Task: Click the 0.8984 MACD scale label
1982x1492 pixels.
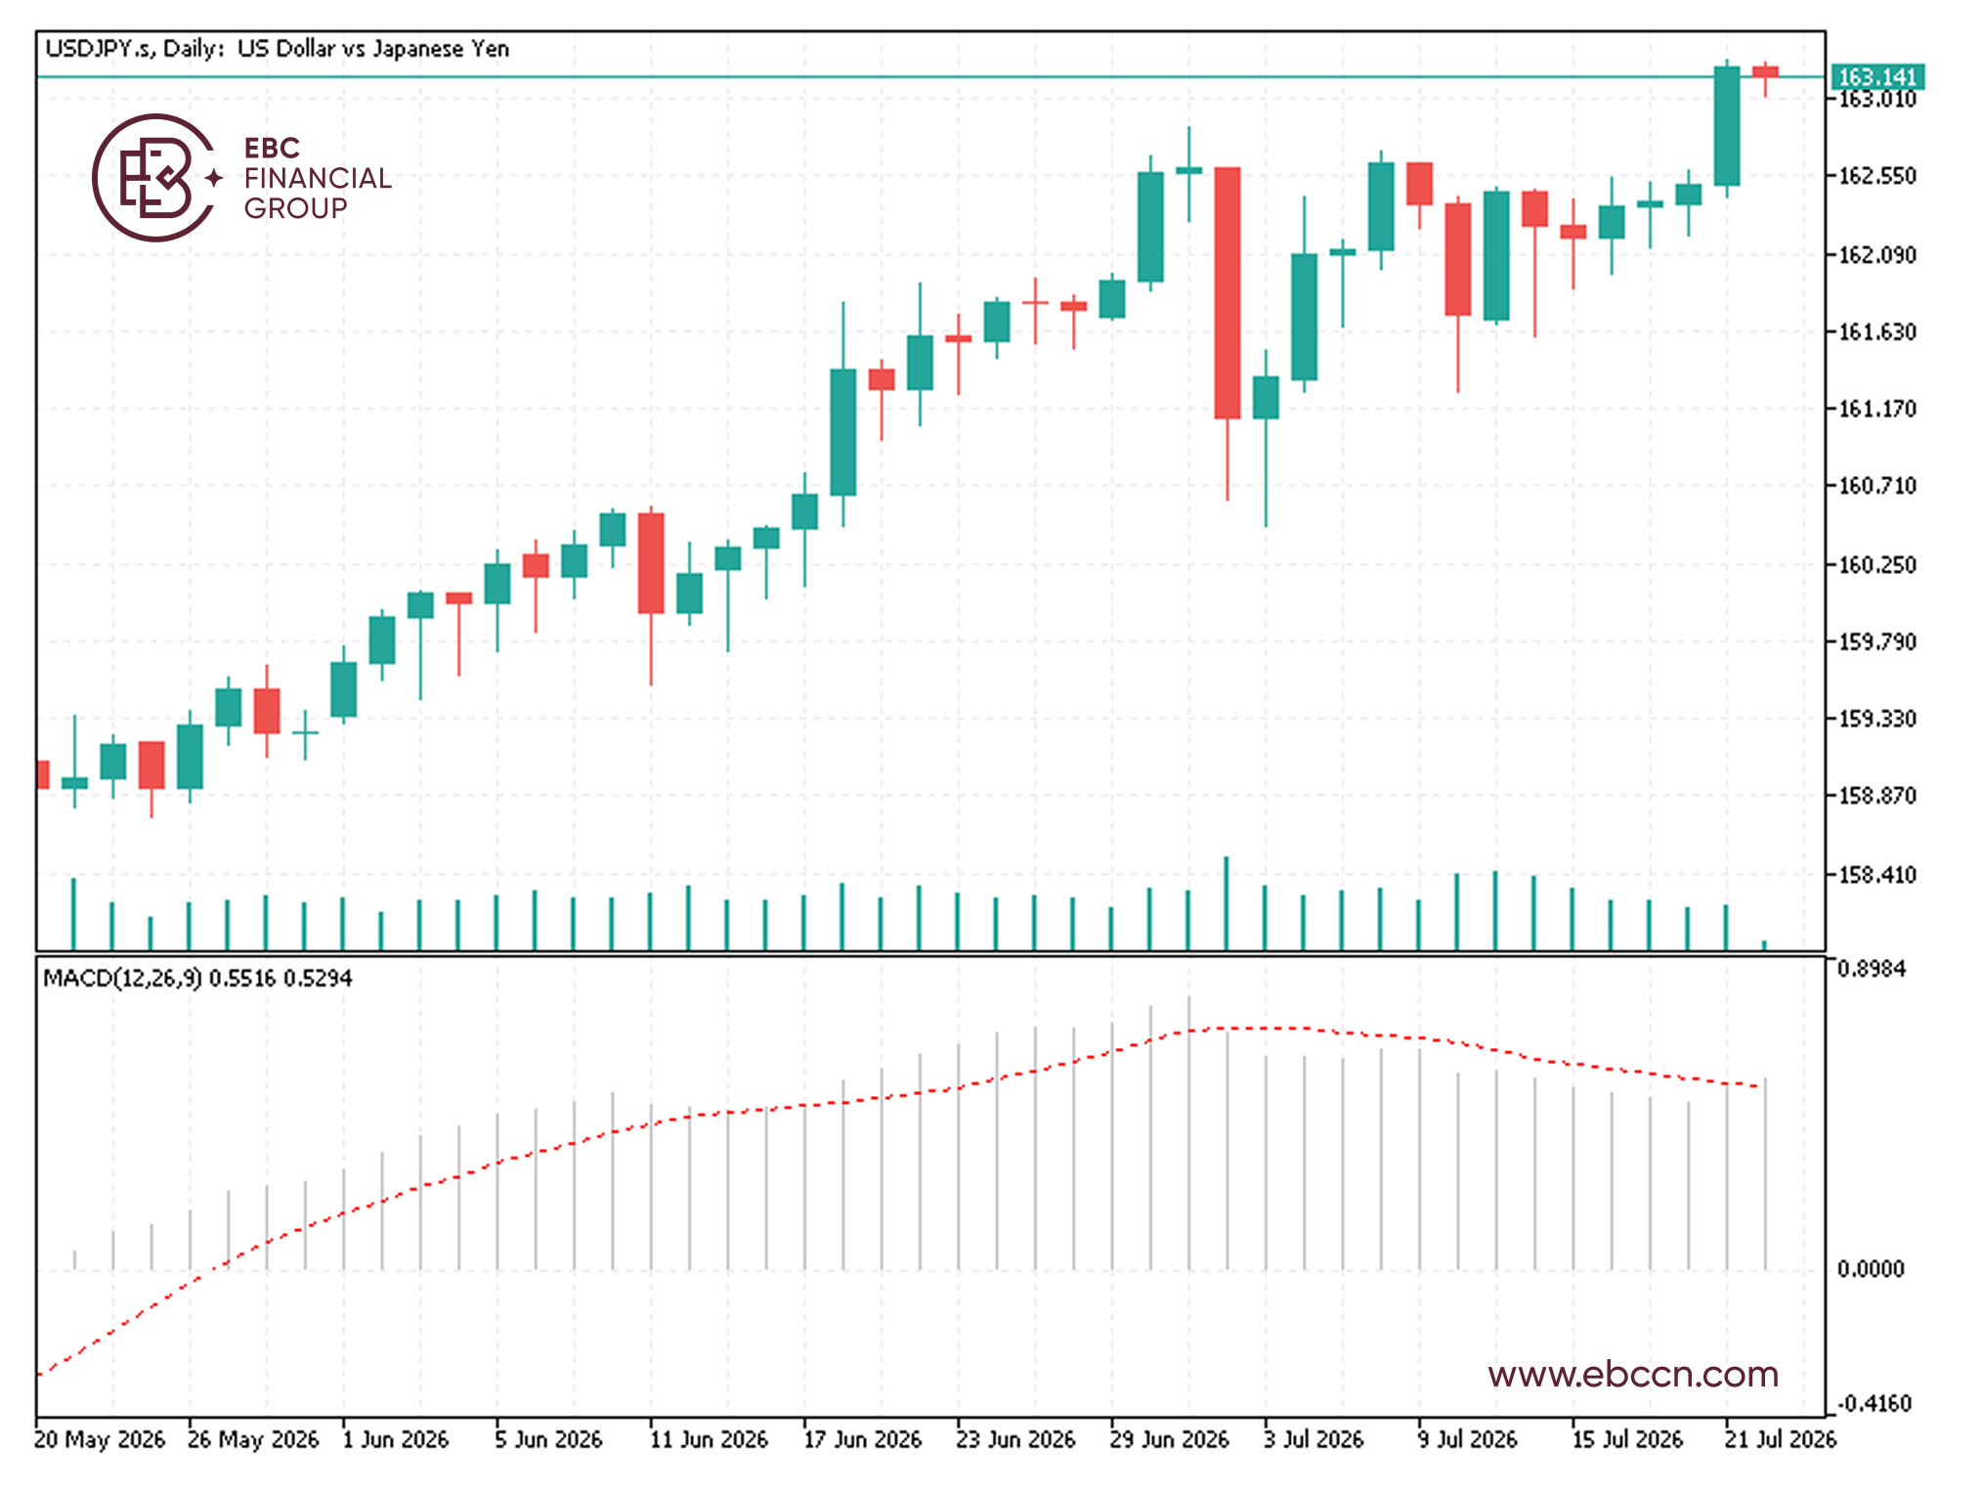Action: [1871, 969]
